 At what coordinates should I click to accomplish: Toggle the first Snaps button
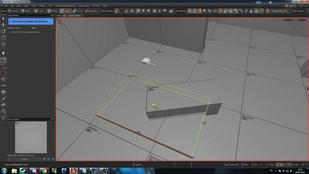[x=278, y=164]
